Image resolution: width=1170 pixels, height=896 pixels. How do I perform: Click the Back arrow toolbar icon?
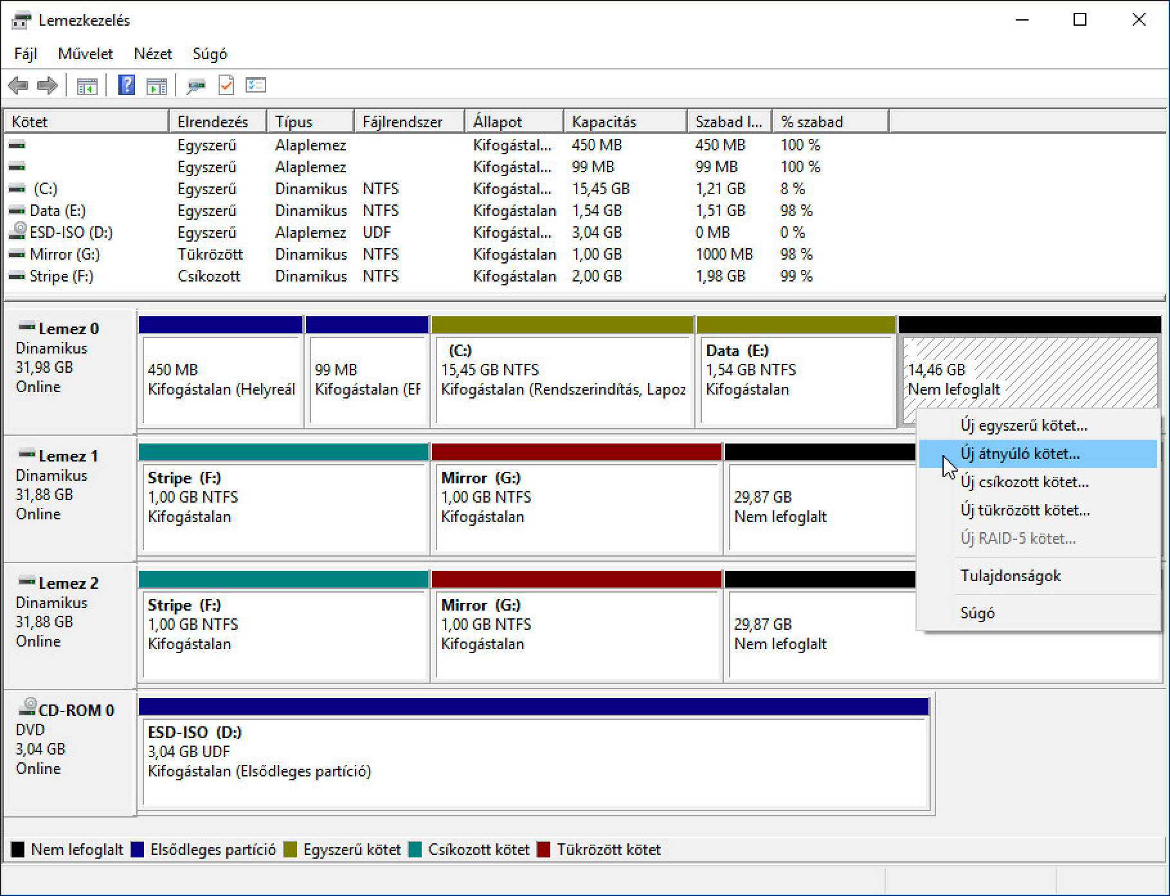(x=18, y=85)
